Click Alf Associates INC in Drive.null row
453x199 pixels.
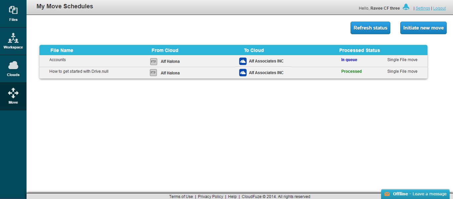click(266, 73)
